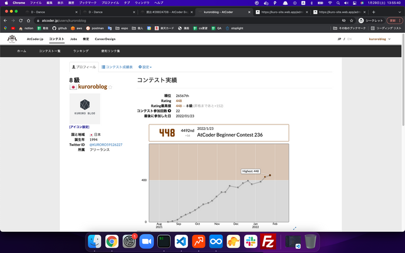This screenshot has width=405, height=253.
Task: Open FileZilla from the Dock
Action: (268, 242)
